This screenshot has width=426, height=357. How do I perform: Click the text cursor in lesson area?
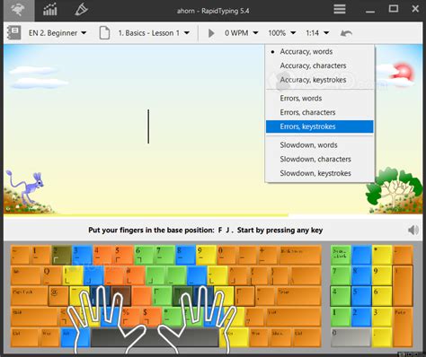148,126
